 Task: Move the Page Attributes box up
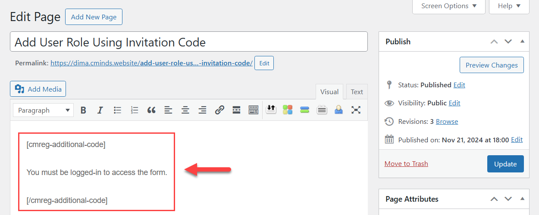tap(494, 199)
